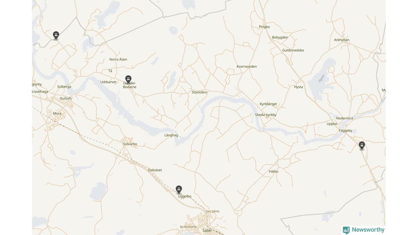Click the Hyen lake label
418x235 pixels.
(x=322, y=78)
